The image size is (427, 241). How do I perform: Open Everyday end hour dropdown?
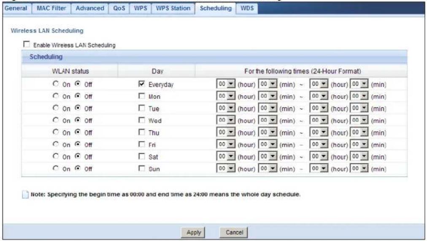[x=319, y=84]
